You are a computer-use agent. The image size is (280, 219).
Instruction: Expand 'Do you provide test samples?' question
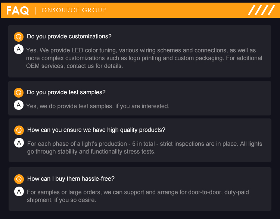click(66, 92)
